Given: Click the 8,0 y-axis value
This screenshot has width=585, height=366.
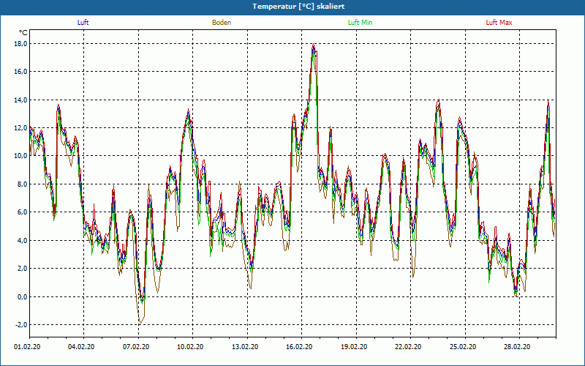Looking at the screenshot, I should [22, 184].
